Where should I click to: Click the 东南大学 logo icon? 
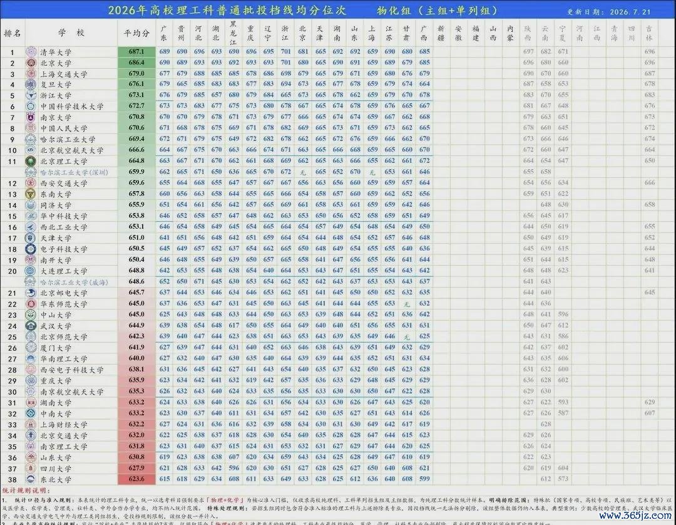coord(31,194)
